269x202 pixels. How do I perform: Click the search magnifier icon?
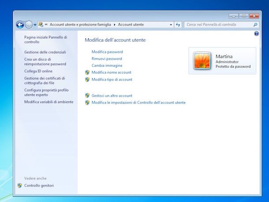[255, 25]
